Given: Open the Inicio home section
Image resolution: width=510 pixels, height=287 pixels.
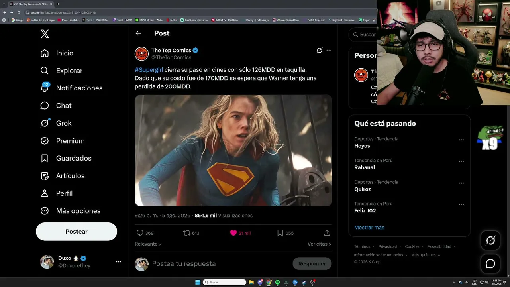Looking at the screenshot, I should (x=57, y=53).
